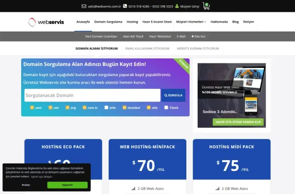Screen dimensions: 295x194
Task: Click the phone number 0216 518 4260
Action: pyautogui.click(x=139, y=6)
